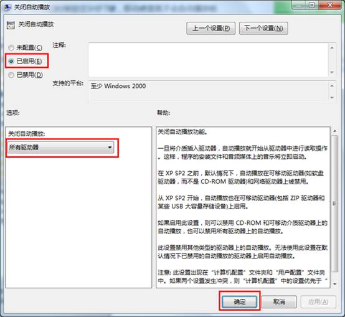Confirm with the 确定 button
Viewport: 345px width, 317px height.
(x=239, y=301)
